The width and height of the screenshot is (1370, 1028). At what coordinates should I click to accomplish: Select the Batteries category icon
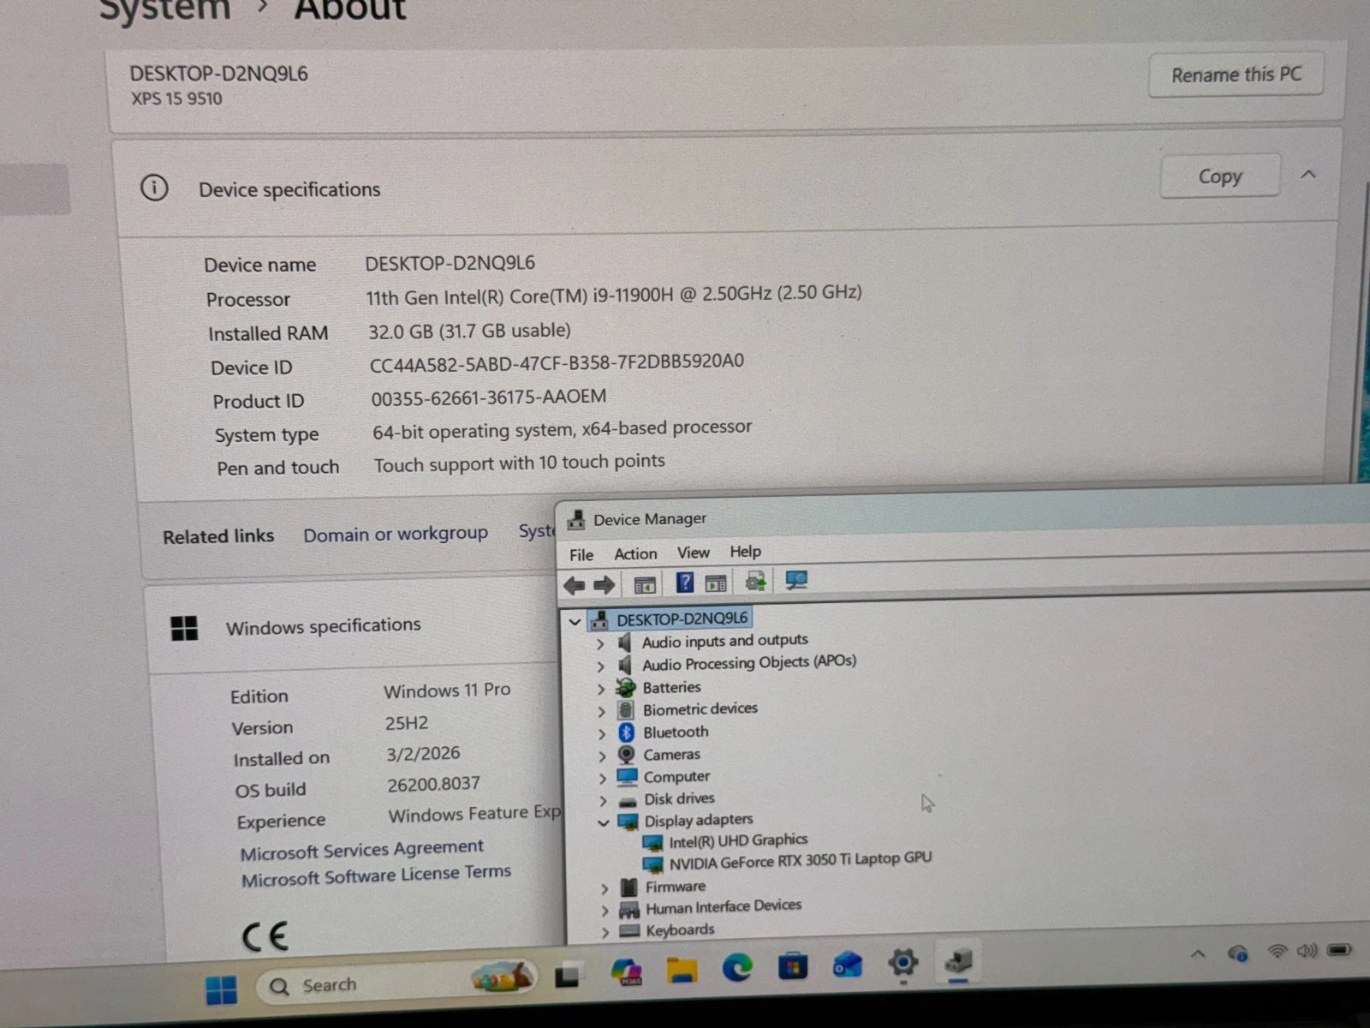click(626, 688)
